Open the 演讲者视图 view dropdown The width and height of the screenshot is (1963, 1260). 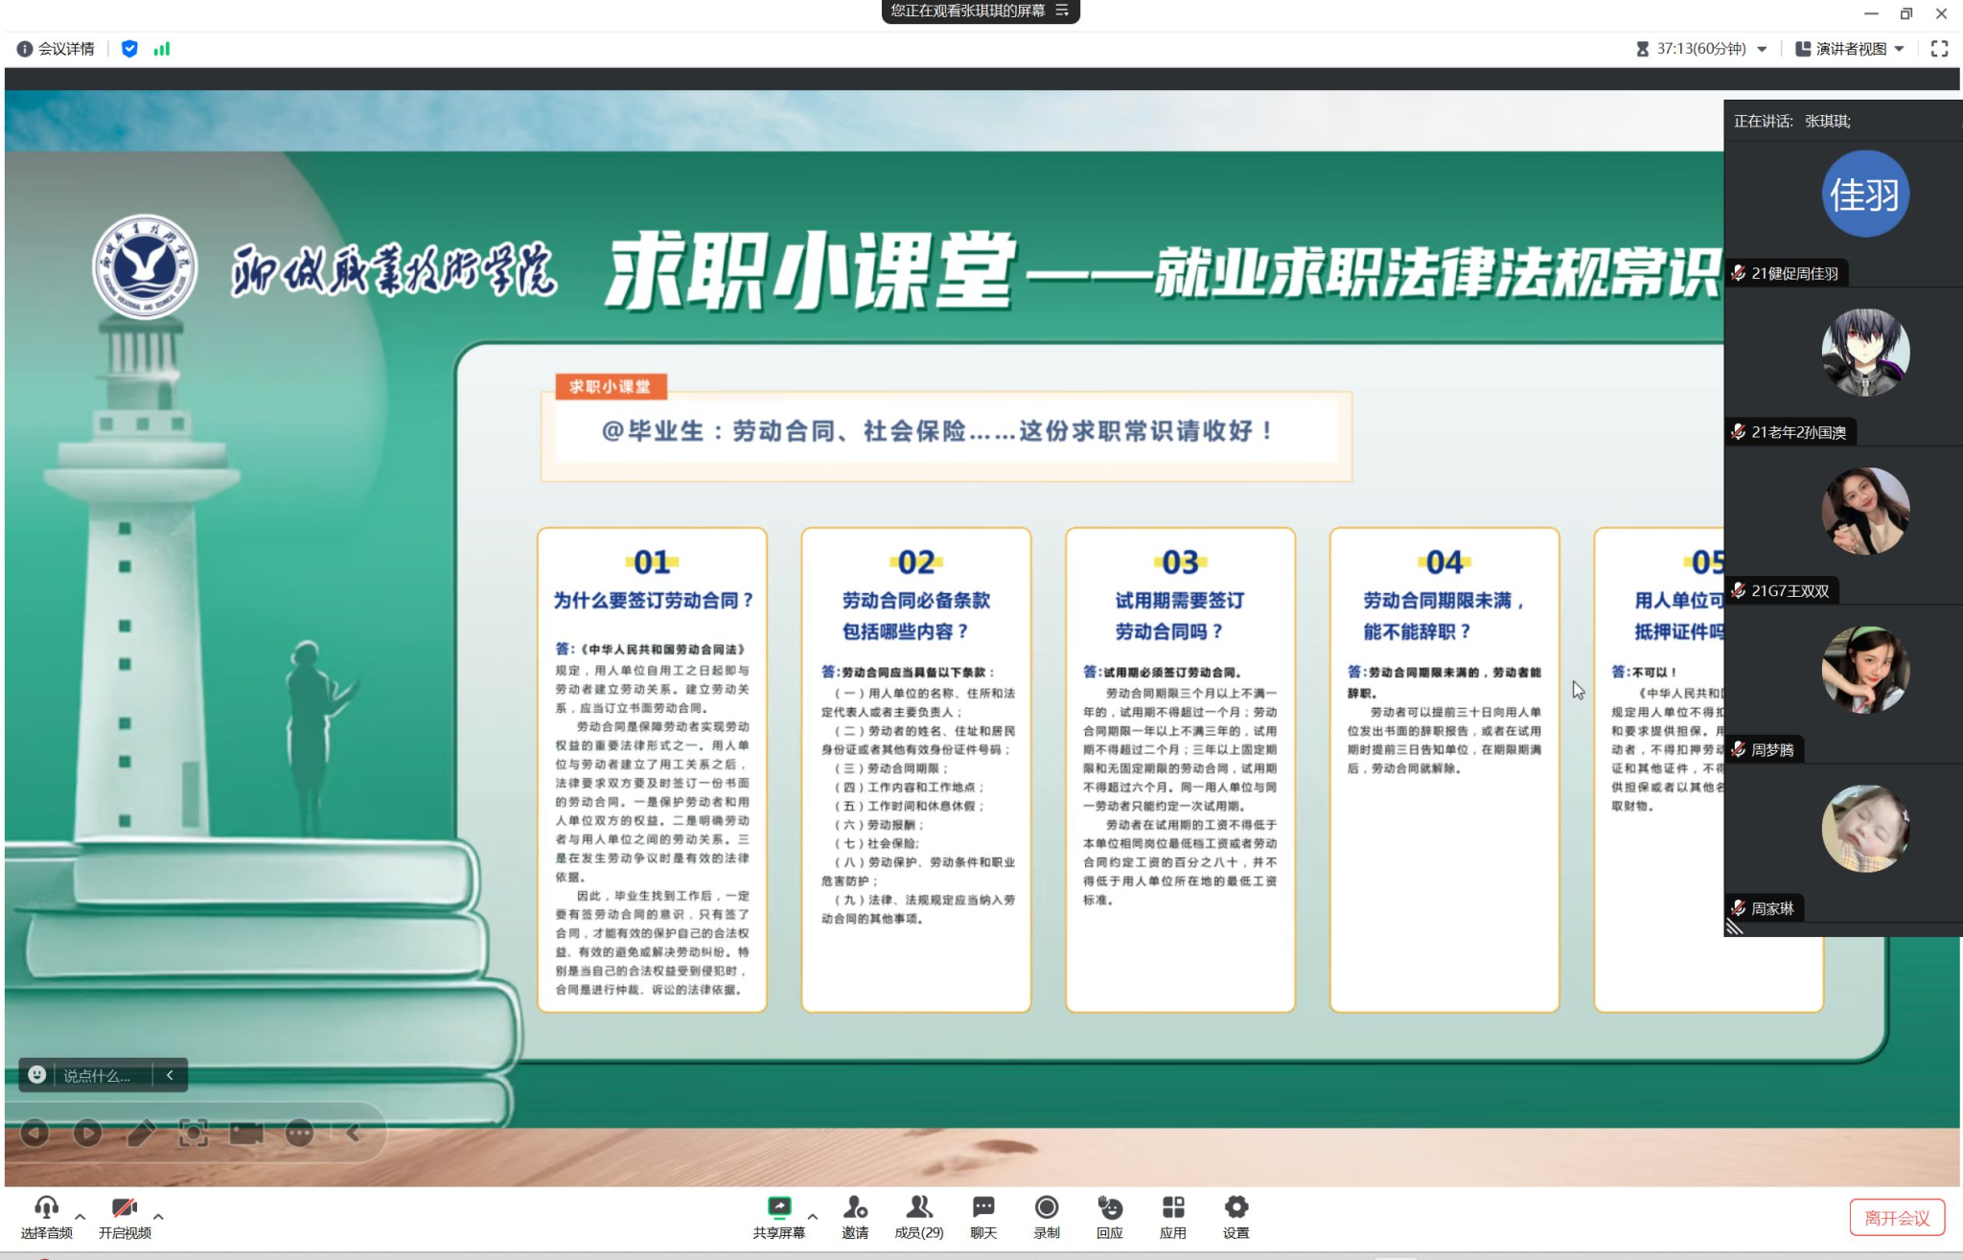1850,49
